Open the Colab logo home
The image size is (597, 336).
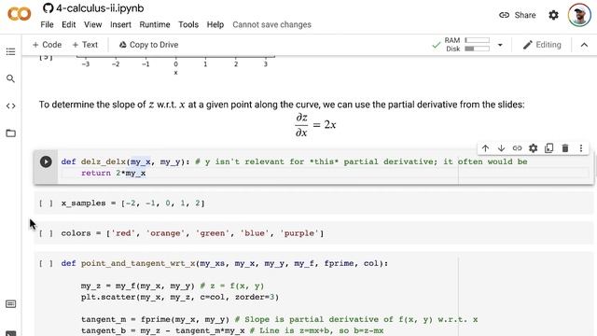point(19,15)
